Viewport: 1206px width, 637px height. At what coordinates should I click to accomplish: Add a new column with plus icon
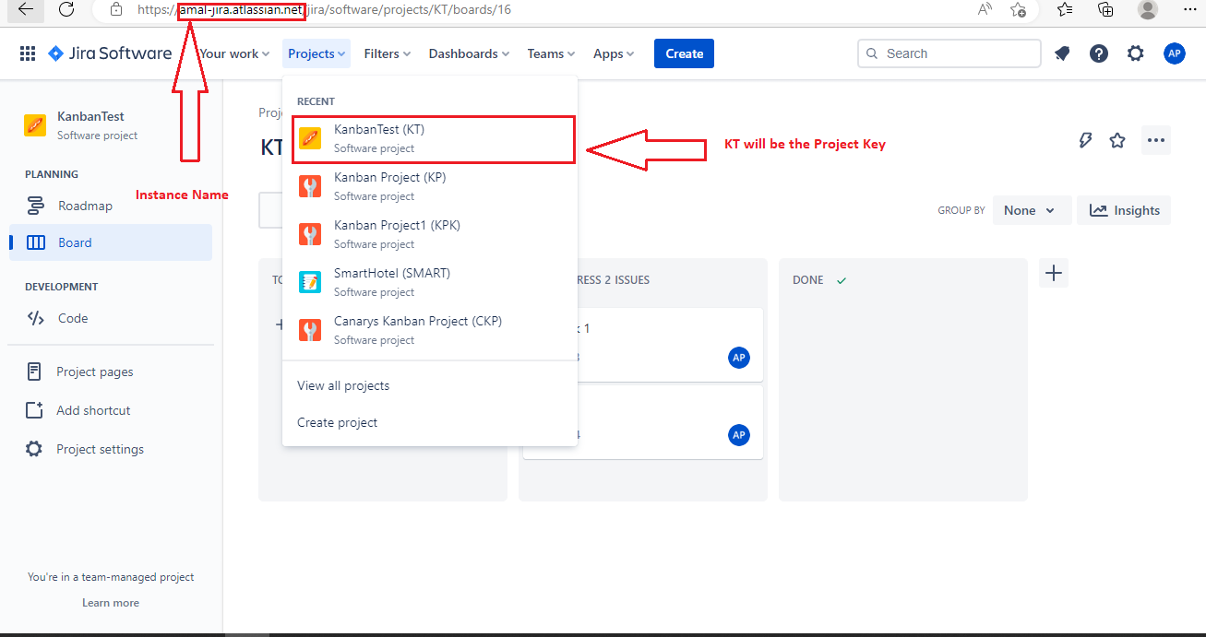1054,273
